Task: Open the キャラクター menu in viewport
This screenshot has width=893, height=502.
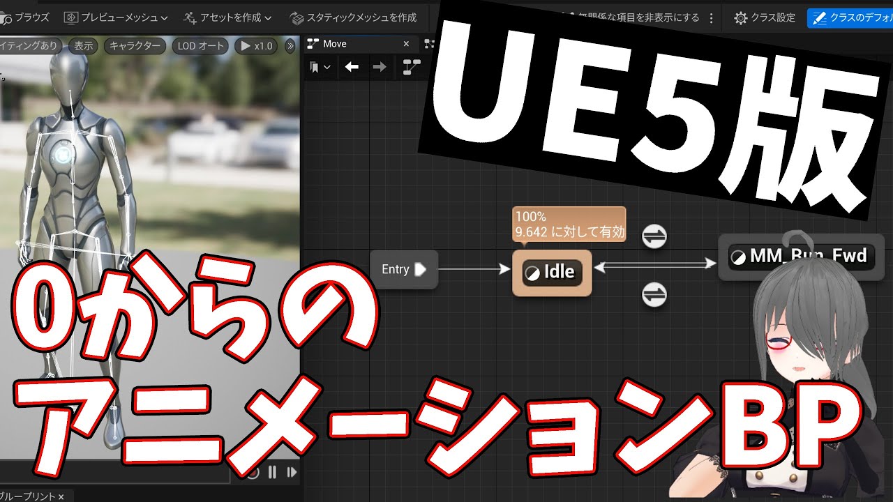Action: tap(135, 46)
